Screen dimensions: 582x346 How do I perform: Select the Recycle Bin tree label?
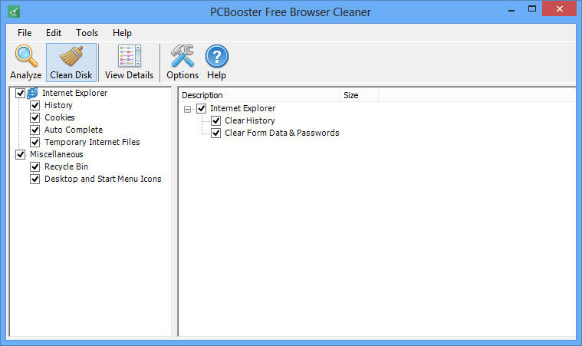[x=66, y=166]
